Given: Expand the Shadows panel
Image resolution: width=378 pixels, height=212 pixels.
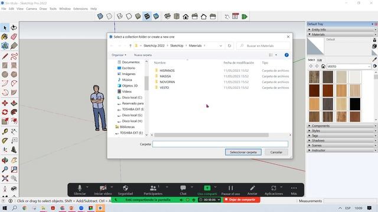Looking at the screenshot, I should (x=342, y=140).
